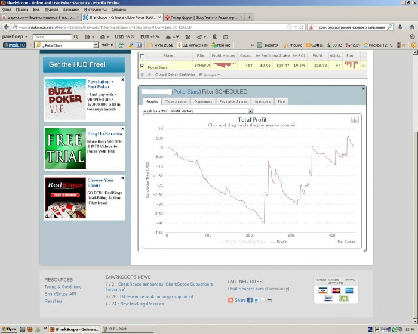Click the browser URL address field
Screen dimensions: 418x334
(x=152, y=27)
